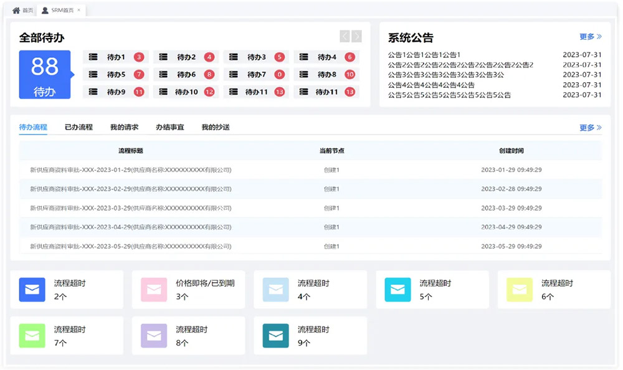Image resolution: width=623 pixels, height=370 pixels.
Task: Close the SRM首页 tab
Action: click(78, 11)
